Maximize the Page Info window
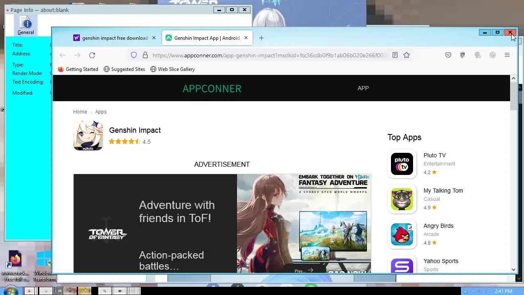 coord(232,10)
